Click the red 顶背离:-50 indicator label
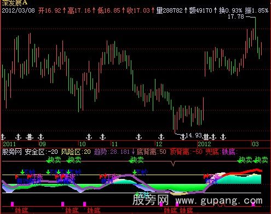The height and width of the screenshot is (214, 271). click(186, 152)
